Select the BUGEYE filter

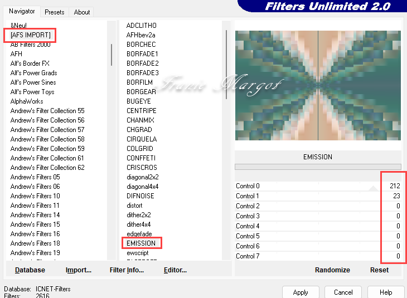pyautogui.click(x=138, y=101)
